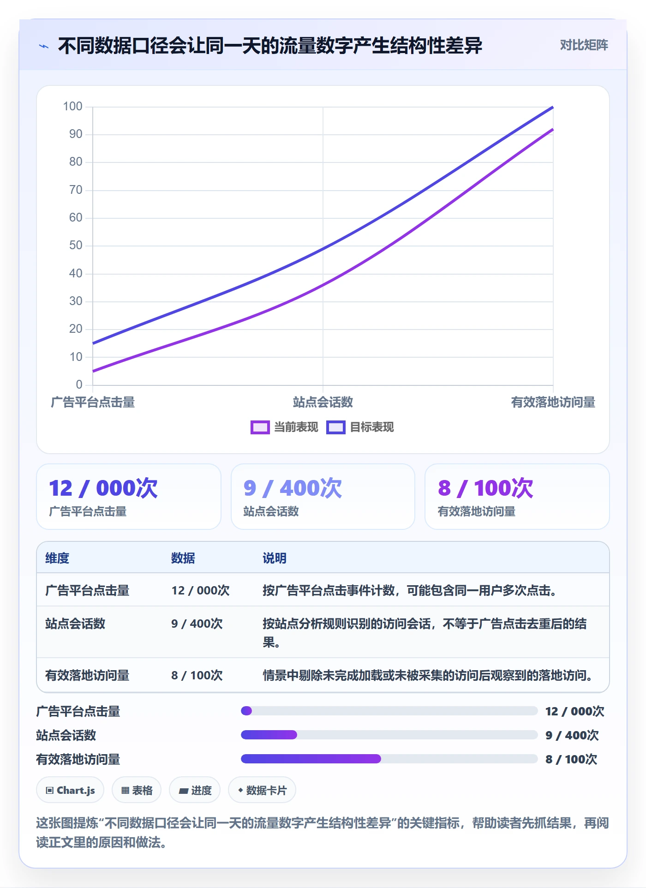Click the 表格 tag chip
This screenshot has height=888, width=646.
click(x=137, y=790)
